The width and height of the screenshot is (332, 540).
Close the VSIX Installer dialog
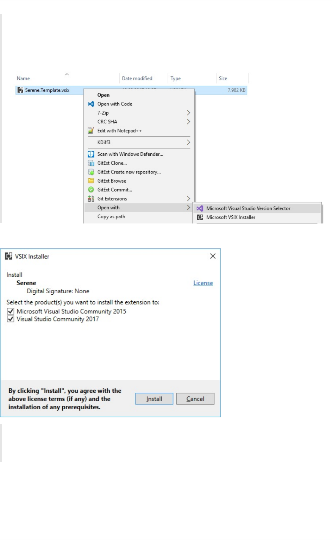213,256
